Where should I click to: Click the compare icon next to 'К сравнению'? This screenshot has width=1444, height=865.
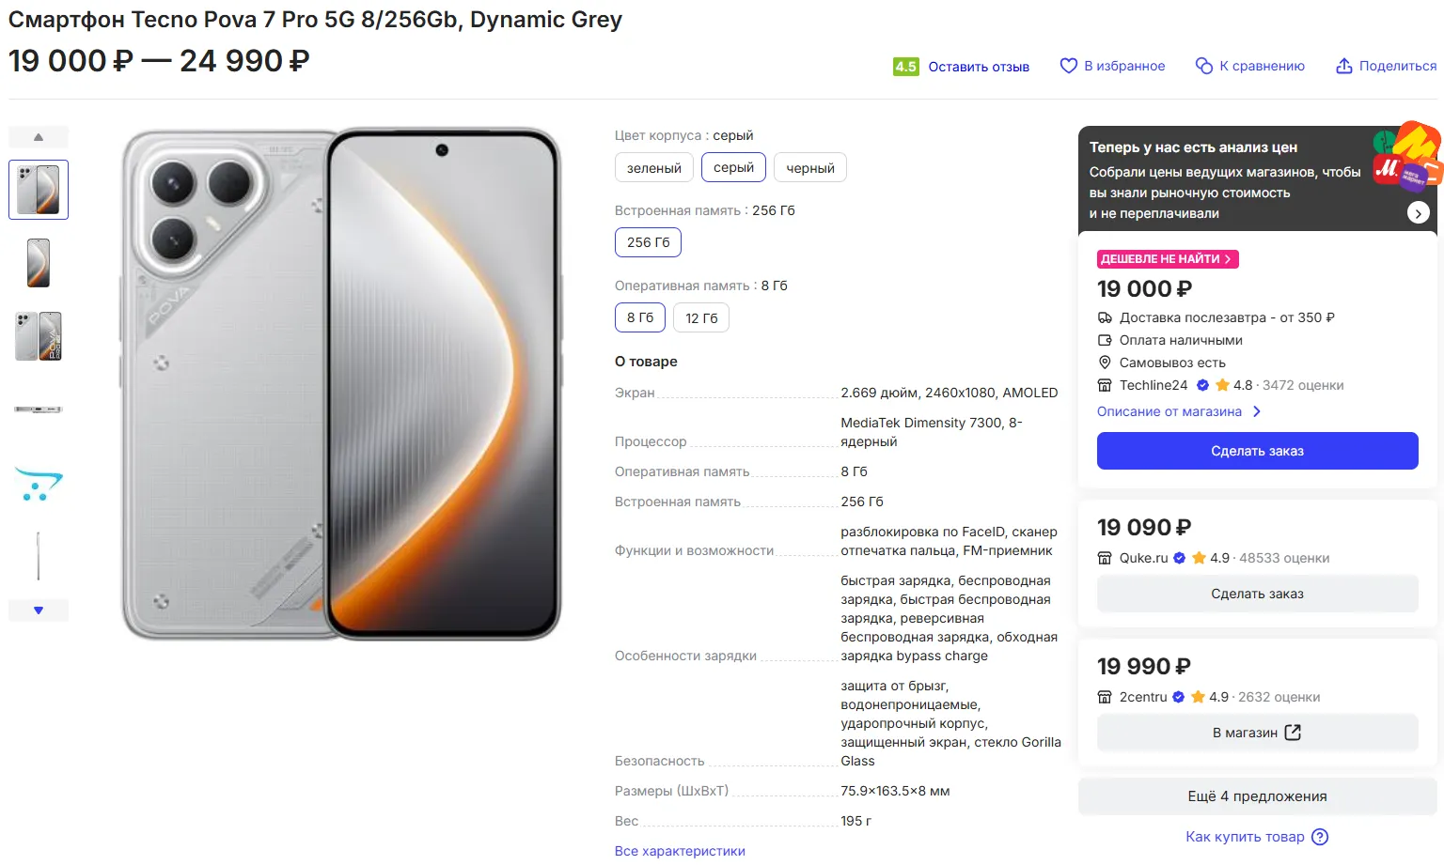coord(1203,66)
